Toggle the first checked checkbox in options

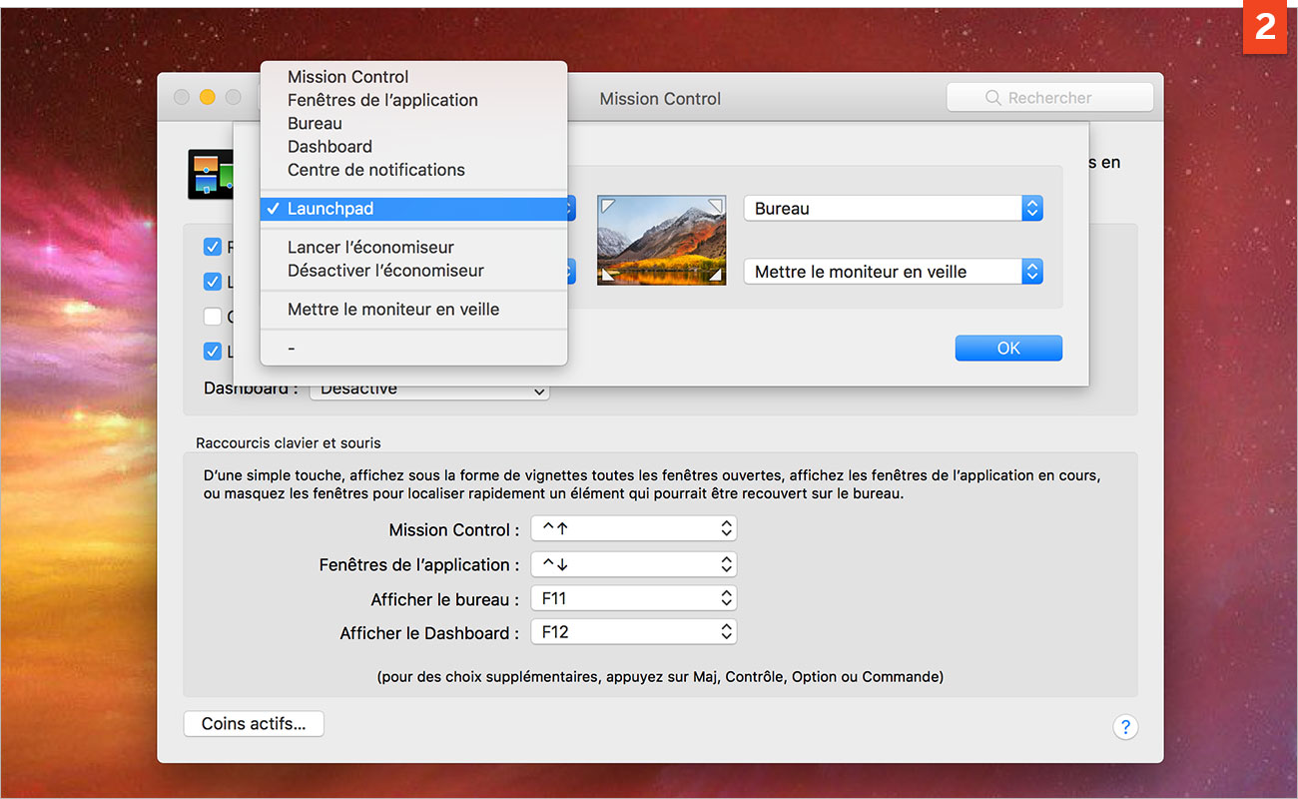click(212, 247)
